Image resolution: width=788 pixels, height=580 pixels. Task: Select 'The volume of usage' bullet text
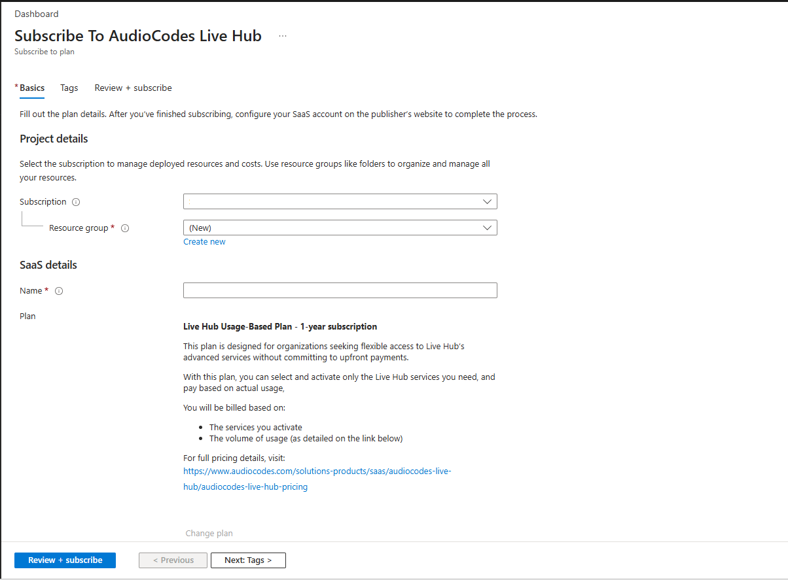coord(306,438)
